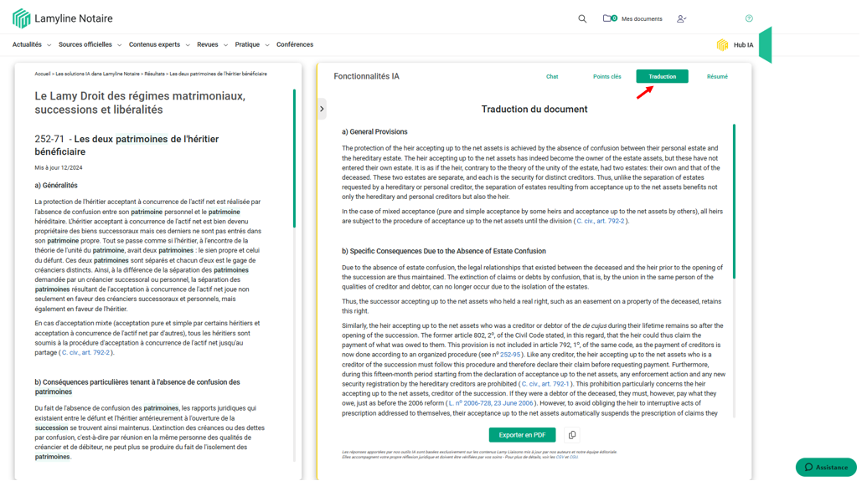Open Mes documents folder icon
Screen dimensions: 862x481
(607, 18)
